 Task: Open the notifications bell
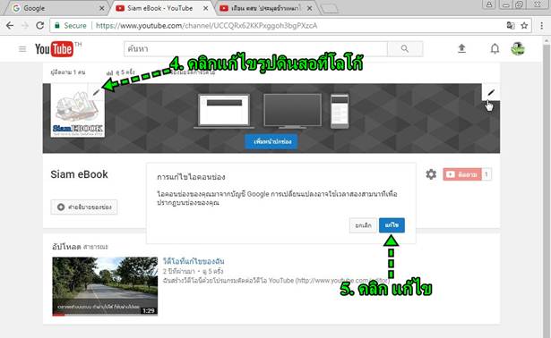pyautogui.click(x=495, y=49)
